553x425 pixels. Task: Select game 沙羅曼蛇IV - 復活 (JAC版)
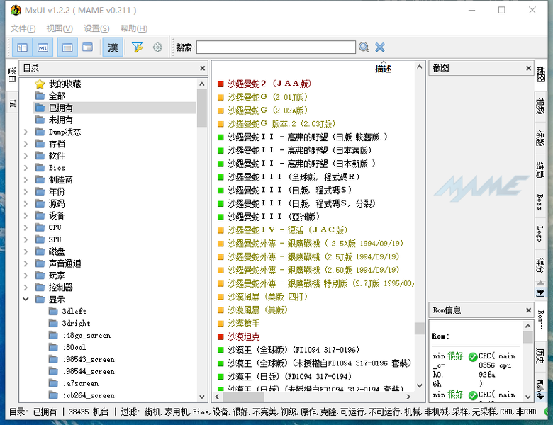[288, 230]
